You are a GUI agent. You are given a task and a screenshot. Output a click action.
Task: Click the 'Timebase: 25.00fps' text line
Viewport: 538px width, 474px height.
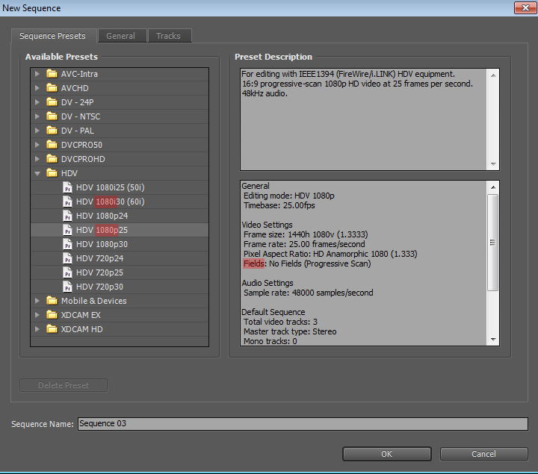pyautogui.click(x=279, y=205)
